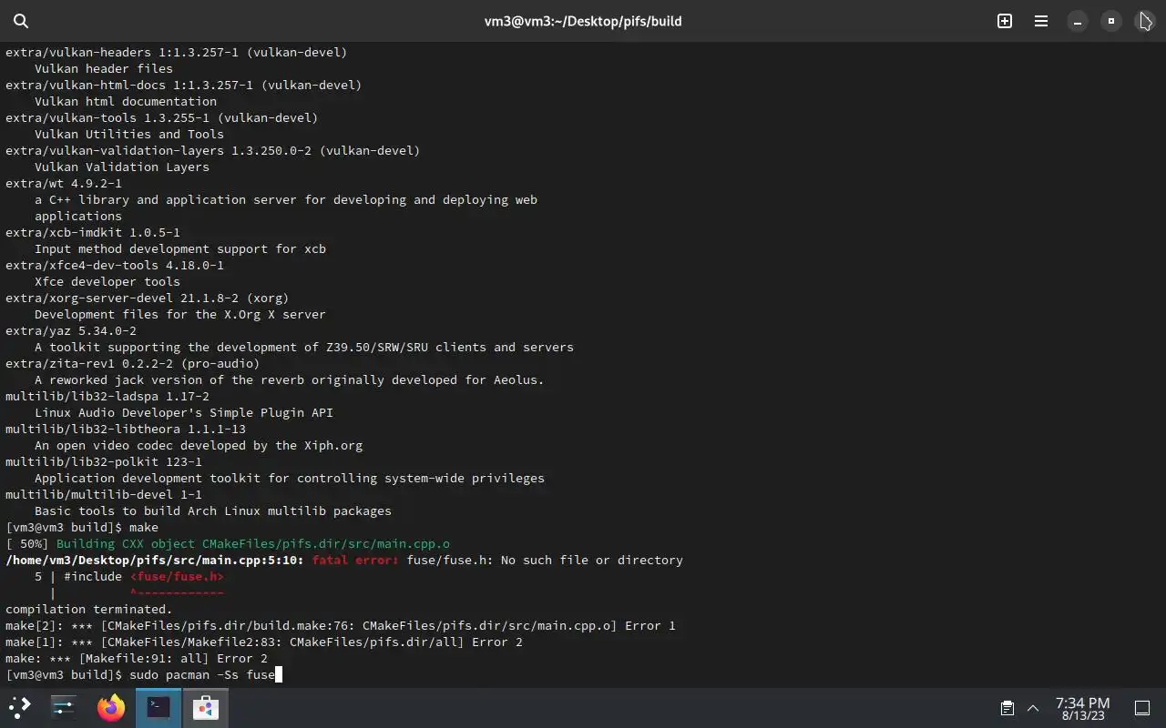This screenshot has height=728, width=1166.
Task: Click the Show Desktop button
Action: [1141, 708]
